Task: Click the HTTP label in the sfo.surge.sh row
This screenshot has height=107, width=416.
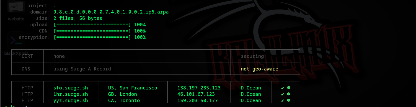Action: [x=27, y=88]
